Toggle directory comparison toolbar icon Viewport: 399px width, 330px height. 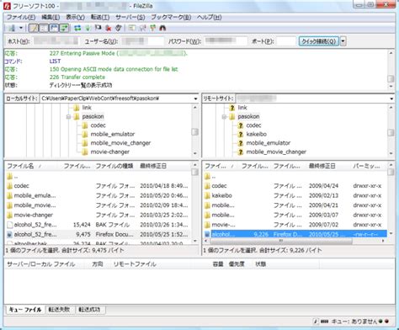click(142, 28)
